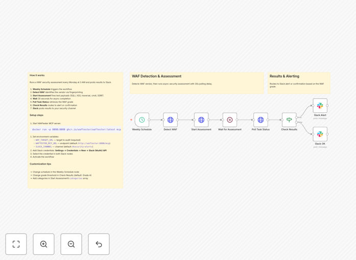Open the Poll Task Status node
This screenshot has height=260, width=356.
pyautogui.click(x=260, y=120)
